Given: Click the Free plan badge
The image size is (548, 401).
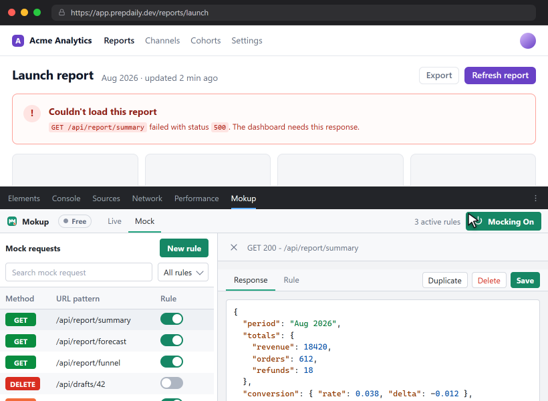Looking at the screenshot, I should pyautogui.click(x=75, y=221).
